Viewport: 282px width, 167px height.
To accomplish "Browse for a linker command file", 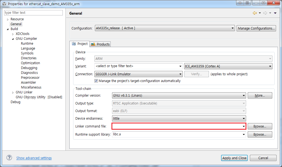I will 260,126.
